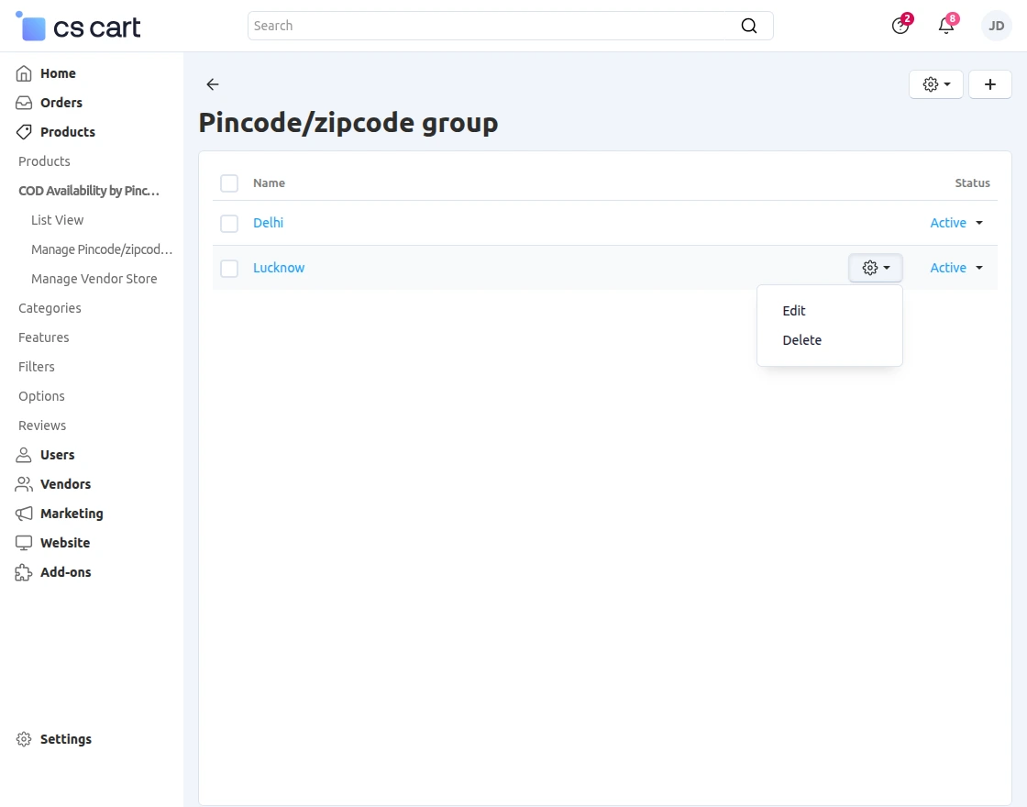Click the plus button to add a group
The height and width of the screenshot is (807, 1027).
989,83
